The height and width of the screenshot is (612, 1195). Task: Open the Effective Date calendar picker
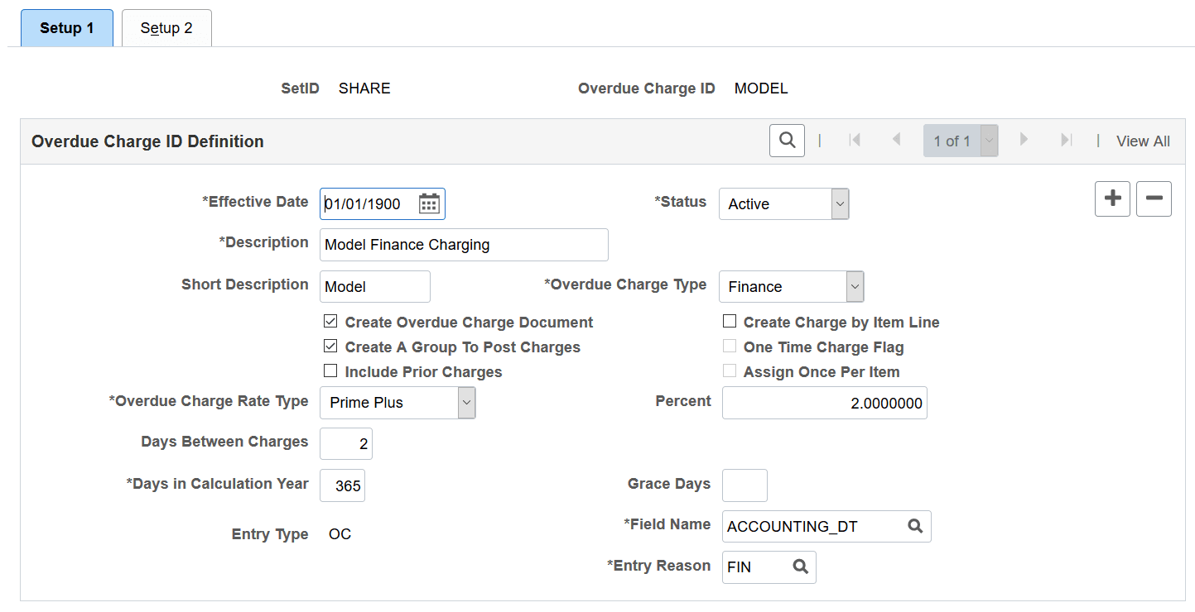point(428,204)
